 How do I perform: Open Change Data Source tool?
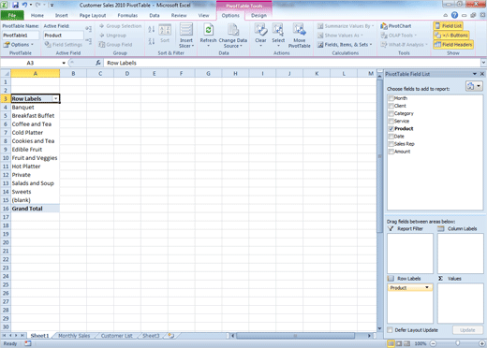(233, 36)
